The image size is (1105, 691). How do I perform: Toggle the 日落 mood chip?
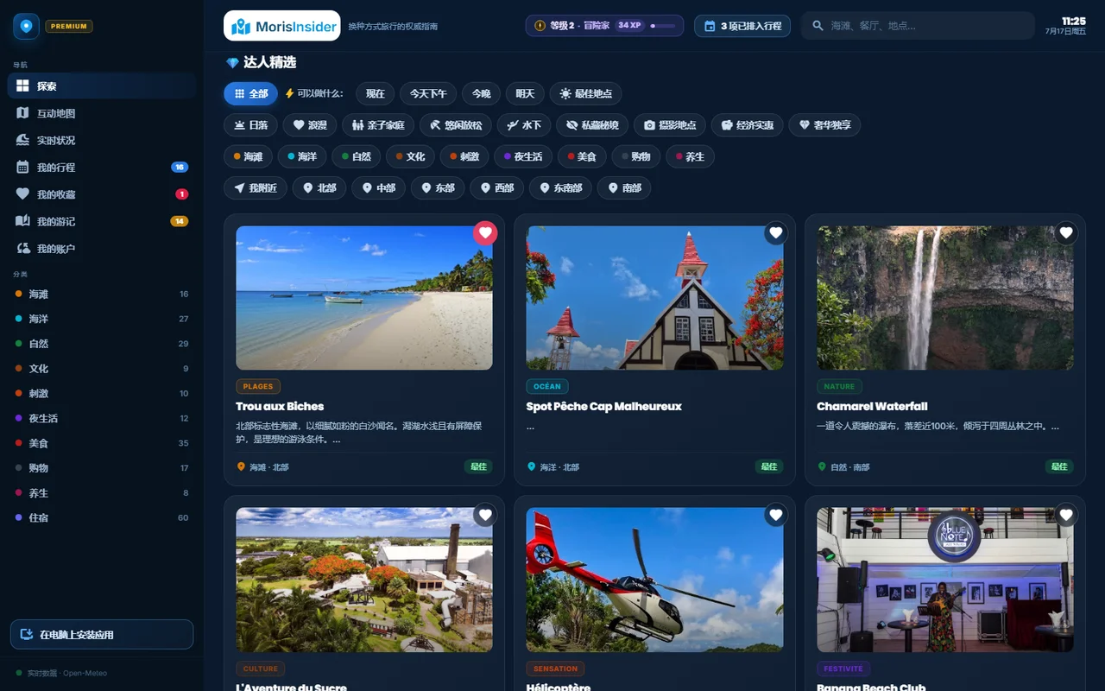pos(250,125)
